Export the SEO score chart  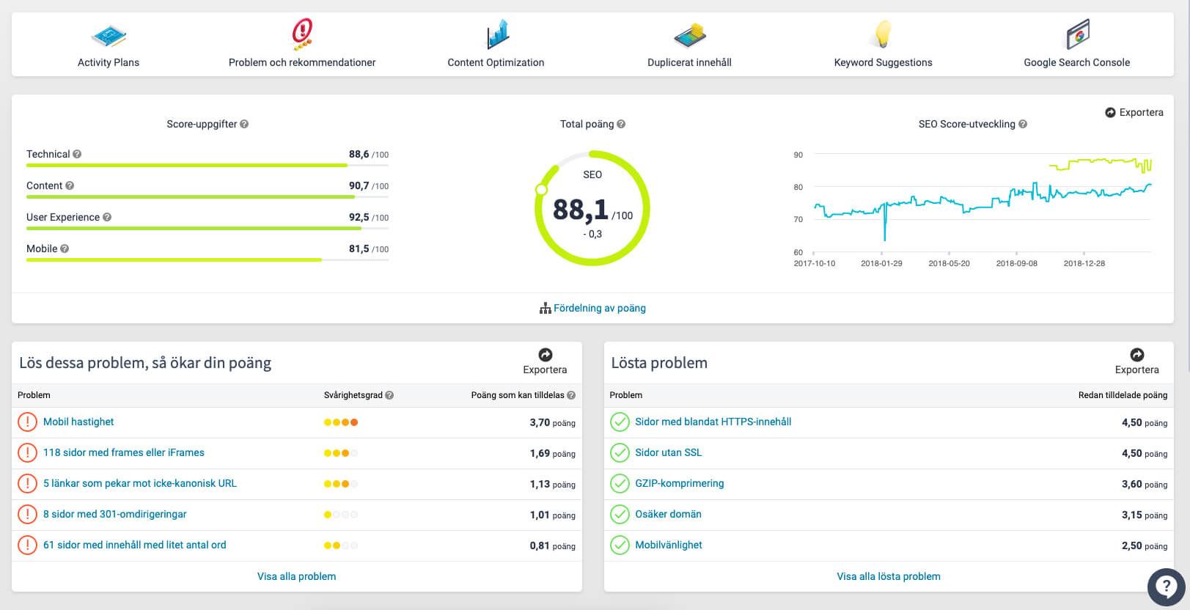tap(1134, 112)
